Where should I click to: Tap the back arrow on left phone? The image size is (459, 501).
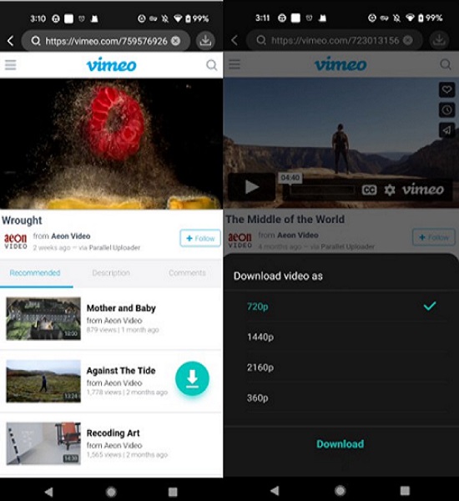(x=11, y=41)
